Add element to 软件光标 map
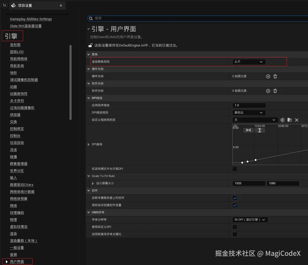This screenshot has width=308, height=265. pyautogui.click(x=268, y=91)
